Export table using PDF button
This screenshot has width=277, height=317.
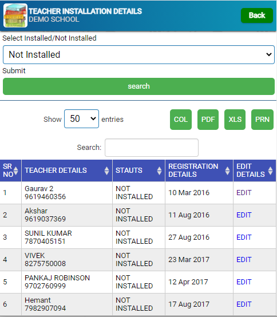pos(208,120)
